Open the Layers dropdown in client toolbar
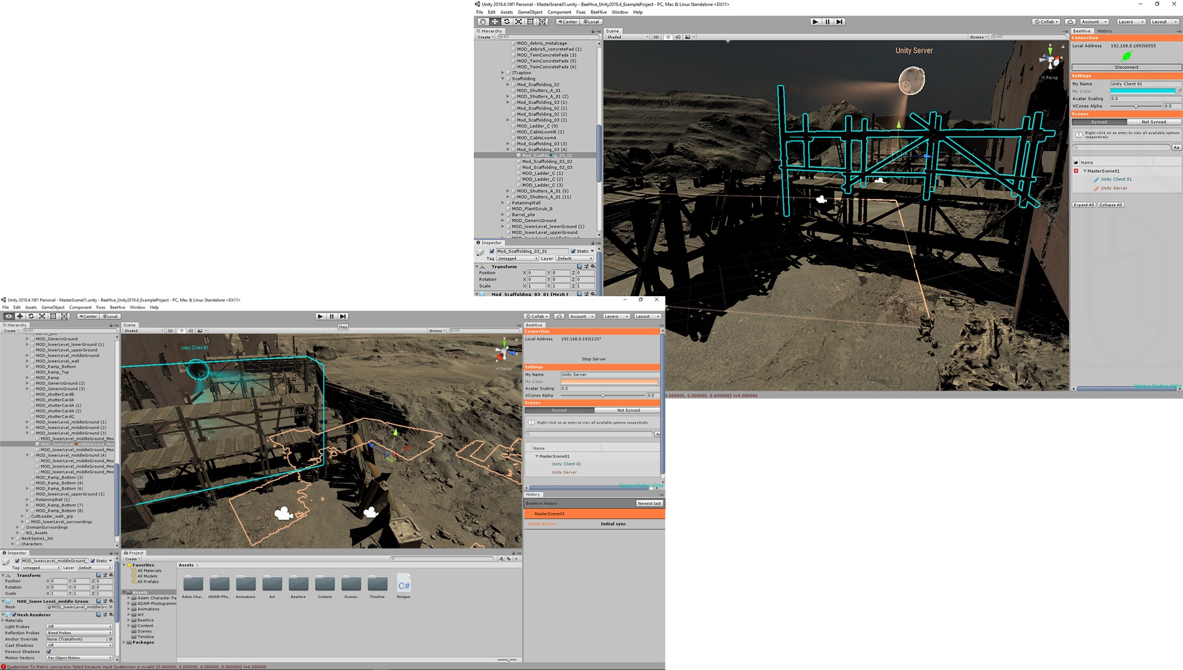 [x=1131, y=22]
